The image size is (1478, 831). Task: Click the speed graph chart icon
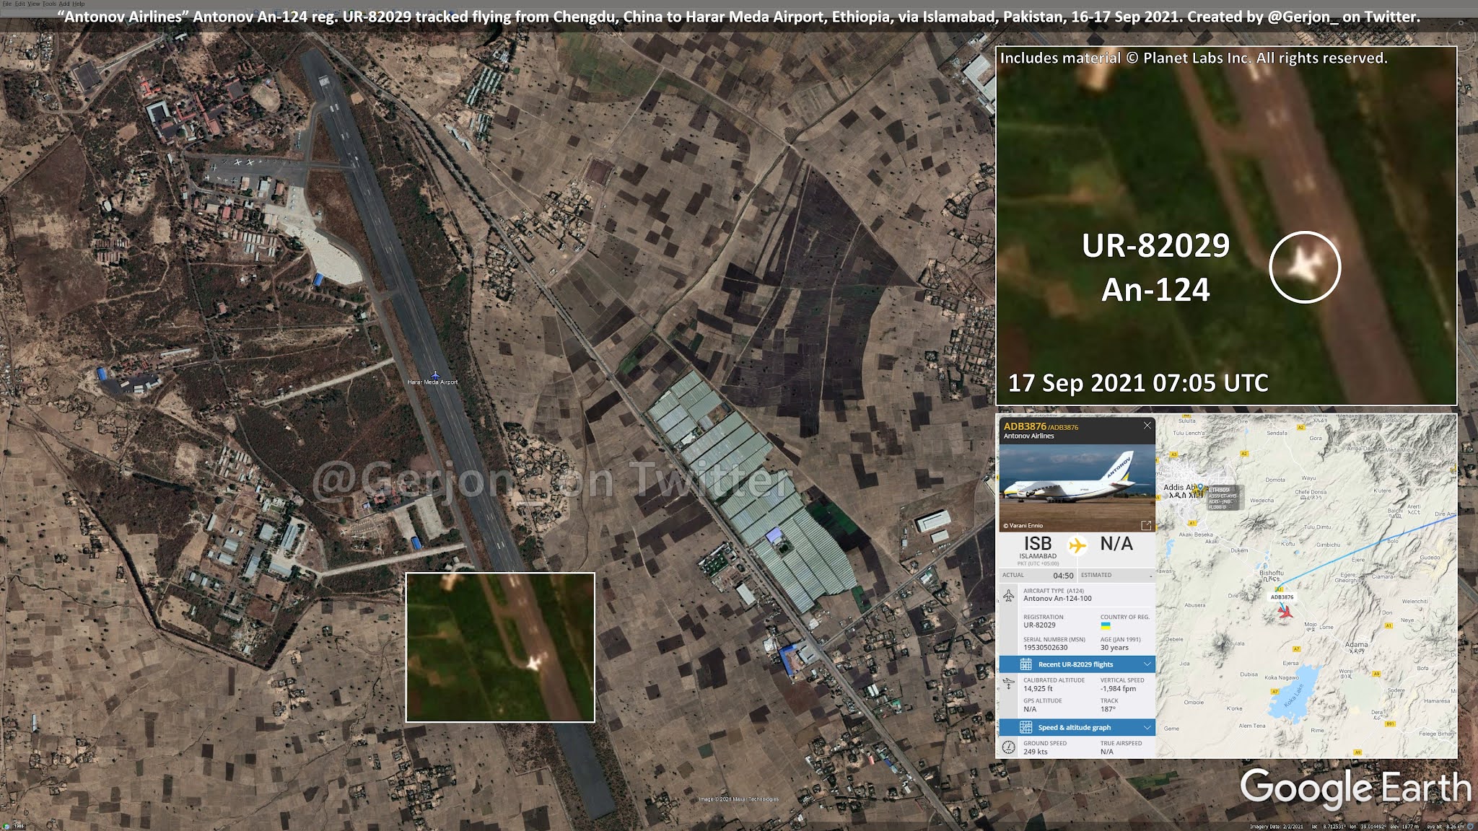click(x=1026, y=727)
